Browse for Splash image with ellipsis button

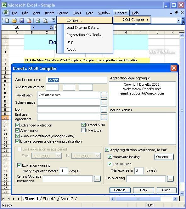(104, 102)
